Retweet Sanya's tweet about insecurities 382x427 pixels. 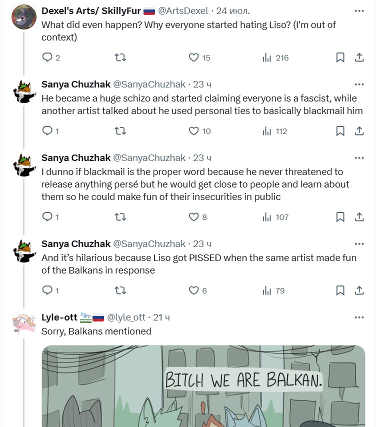tap(120, 217)
